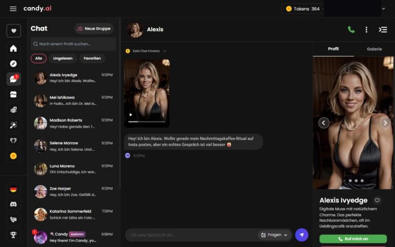The image size is (395, 247).
Task: Send the message with purple arrow button
Action: tap(301, 235)
